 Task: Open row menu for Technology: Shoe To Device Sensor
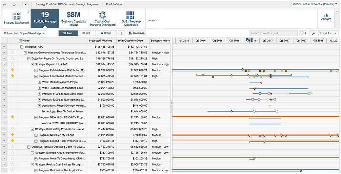point(4,111)
